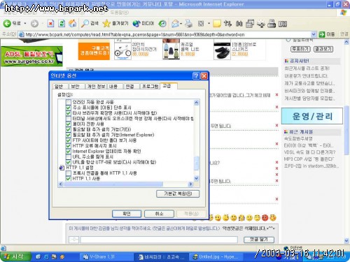Open the address bar URL dropdown
This screenshot has width=350, height=262.
314,35
